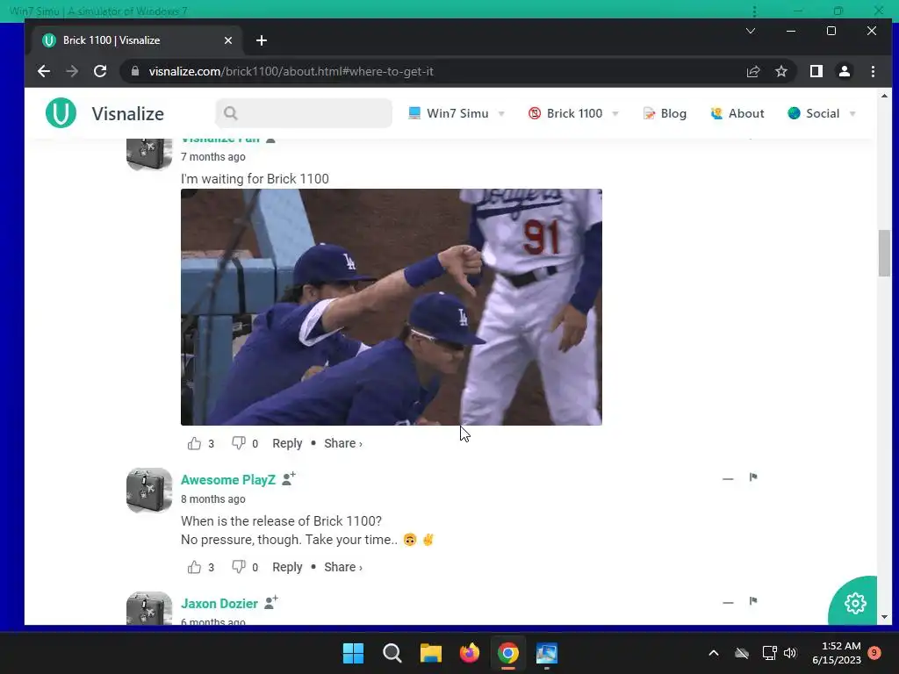Expand the Win7 Simu menu
This screenshot has height=674, width=899.
(x=457, y=113)
